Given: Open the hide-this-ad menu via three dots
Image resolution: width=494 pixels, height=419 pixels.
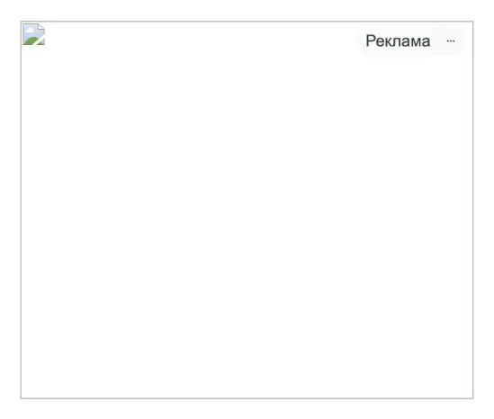Looking at the screenshot, I should (x=451, y=41).
